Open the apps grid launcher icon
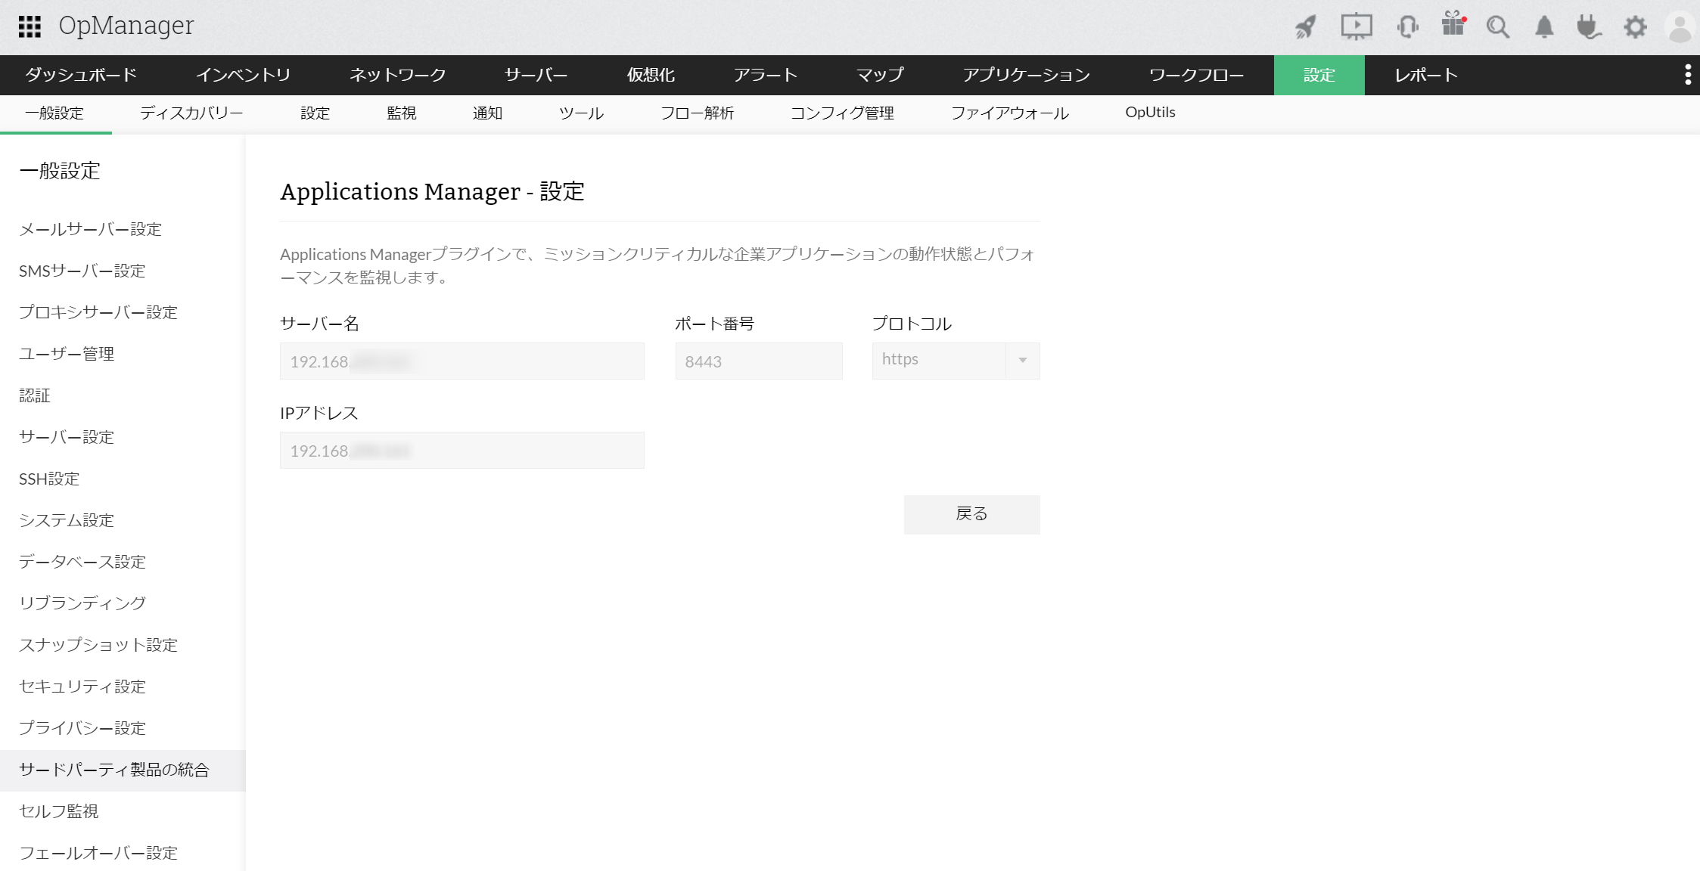Viewport: 1700px width, 871px height. pos(30,26)
